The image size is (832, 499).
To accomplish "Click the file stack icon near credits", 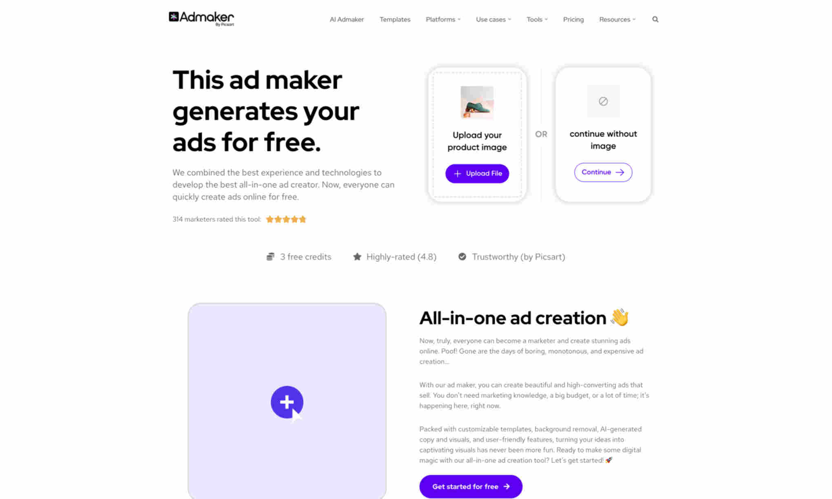I will (x=271, y=256).
